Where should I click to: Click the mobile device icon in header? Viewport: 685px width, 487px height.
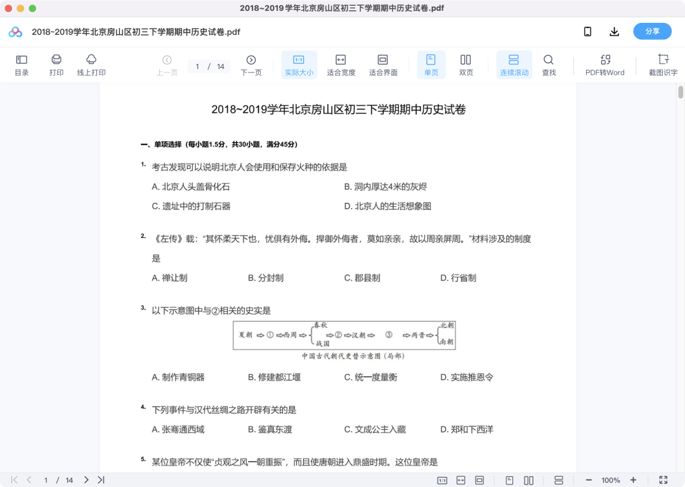[587, 32]
